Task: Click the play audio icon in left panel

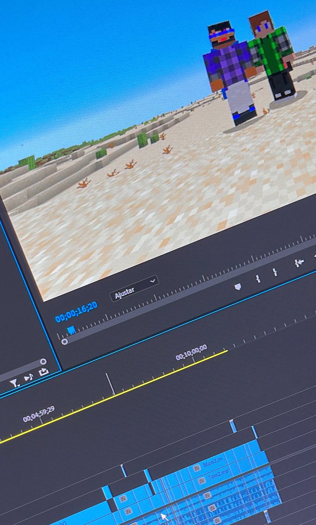Action: 29,377
